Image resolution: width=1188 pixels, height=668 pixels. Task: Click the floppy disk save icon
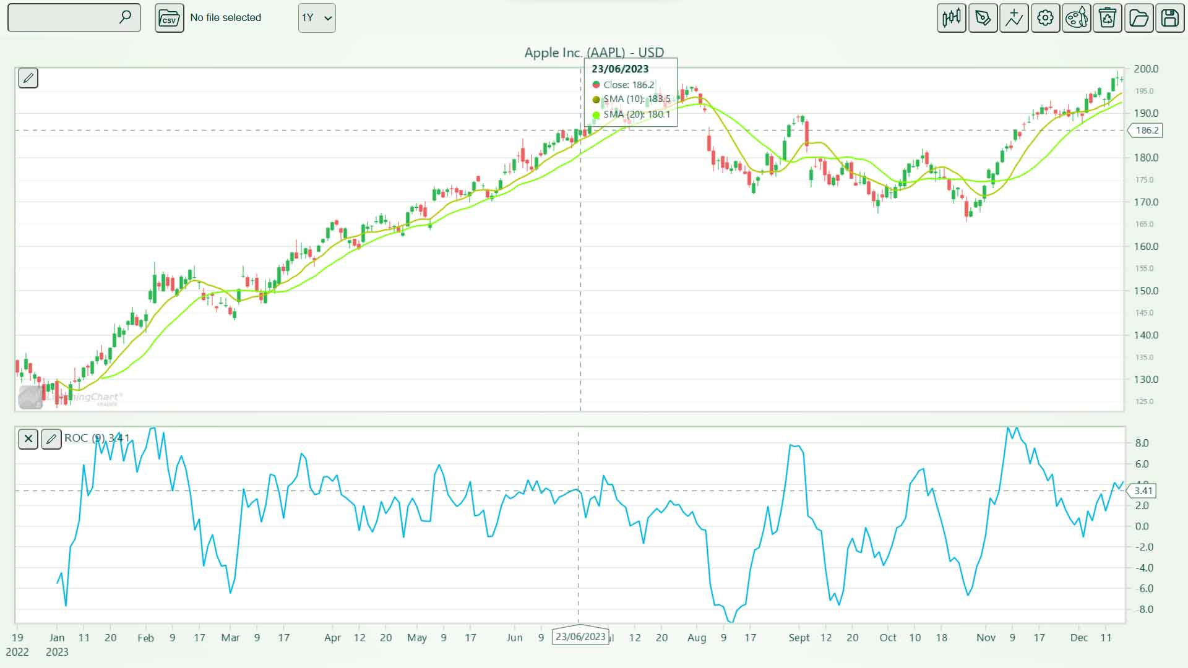tap(1169, 17)
